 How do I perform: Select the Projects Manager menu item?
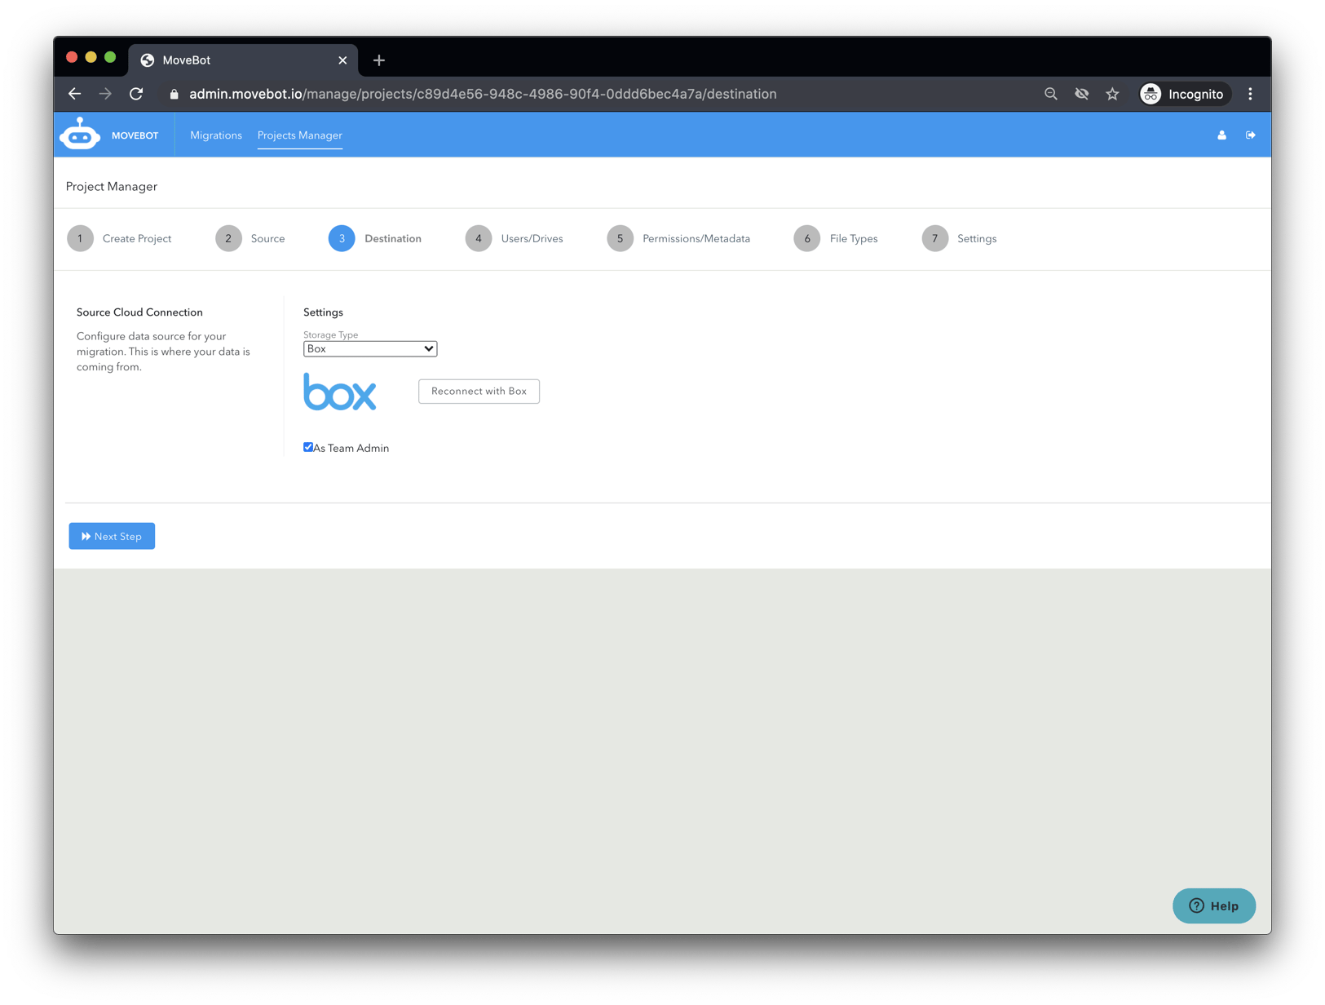(299, 135)
